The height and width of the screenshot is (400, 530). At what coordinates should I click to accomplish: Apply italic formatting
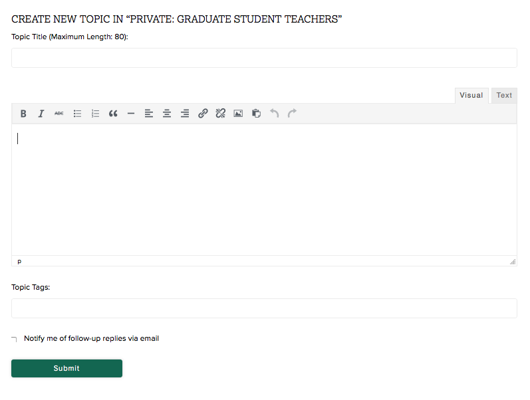tap(41, 114)
